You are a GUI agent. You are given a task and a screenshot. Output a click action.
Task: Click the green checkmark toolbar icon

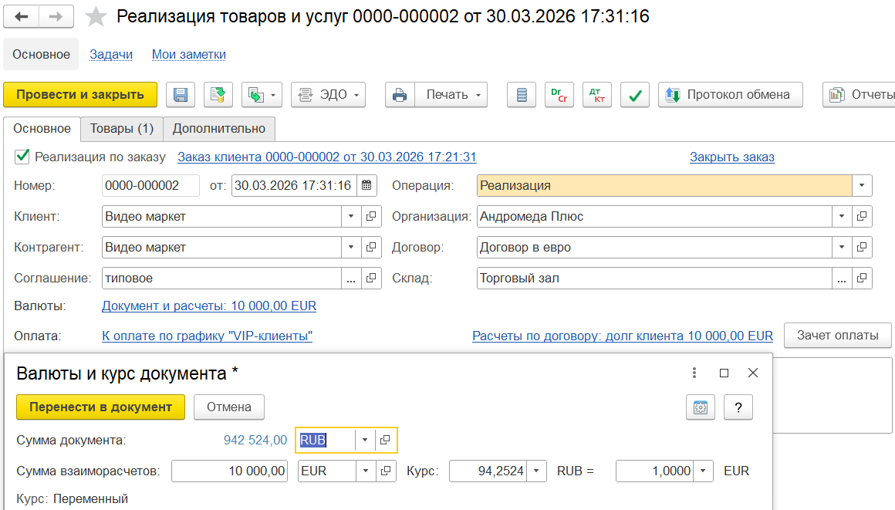tap(635, 95)
